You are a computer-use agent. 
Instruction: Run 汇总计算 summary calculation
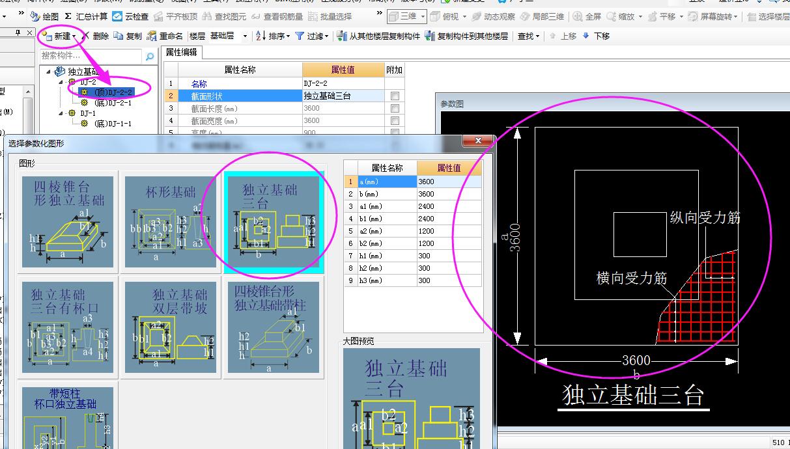click(87, 16)
